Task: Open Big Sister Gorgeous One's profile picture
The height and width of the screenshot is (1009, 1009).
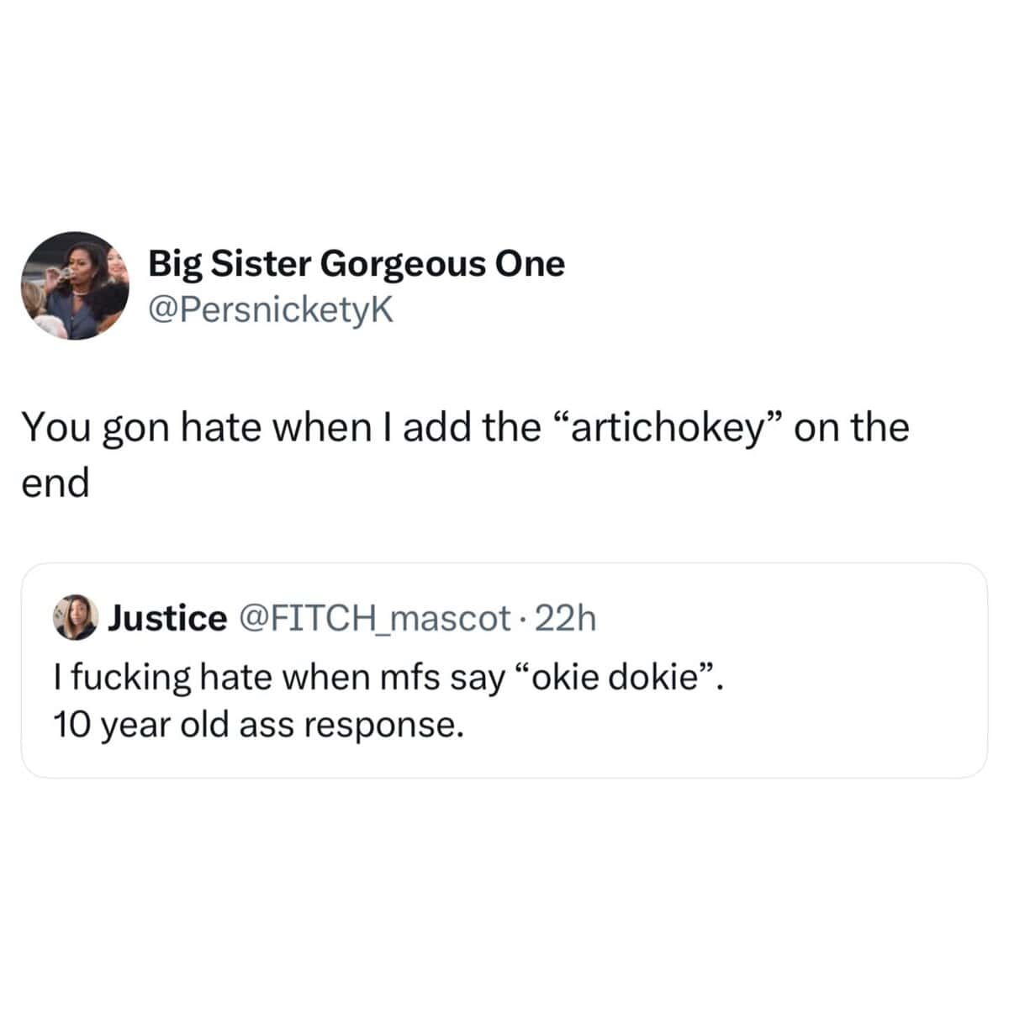Action: (75, 286)
